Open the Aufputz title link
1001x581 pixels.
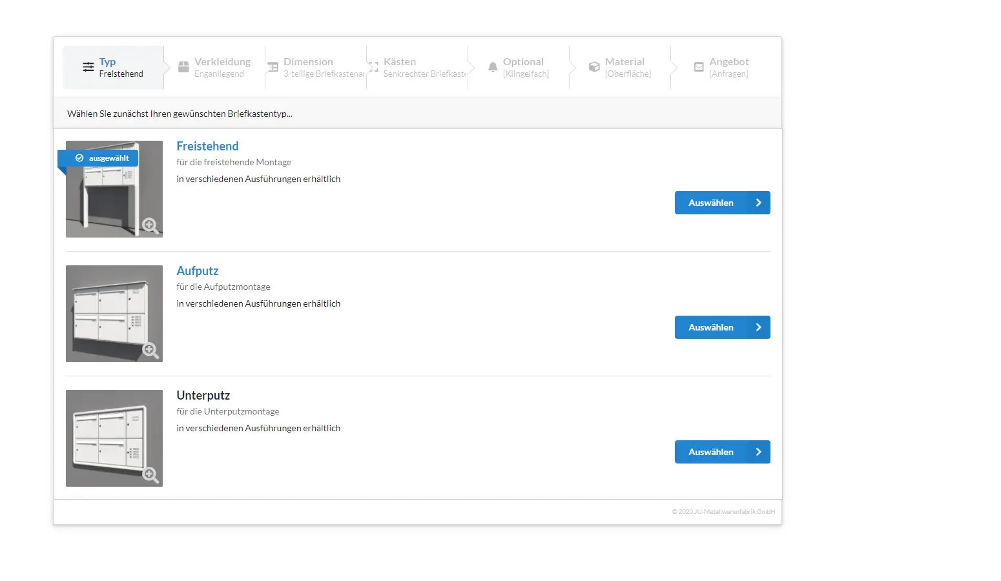tap(198, 271)
